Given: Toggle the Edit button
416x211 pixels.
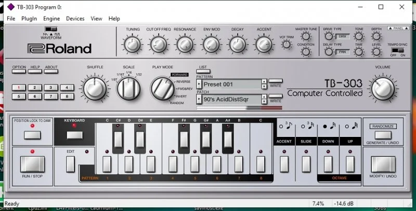Looking at the screenshot, I should 70,164.
